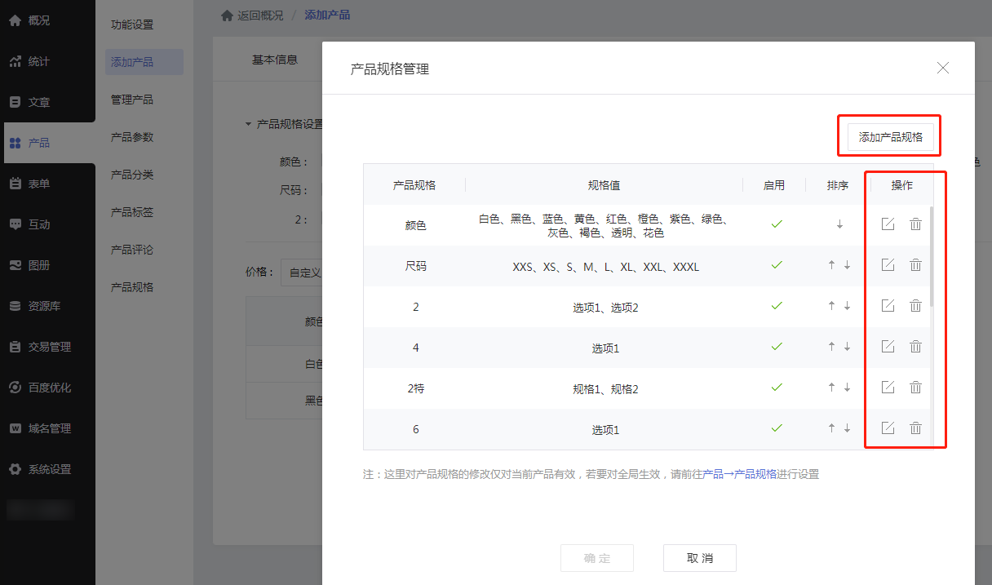Move the 尺码 row down
Screen dimensions: 992x585
coord(847,265)
